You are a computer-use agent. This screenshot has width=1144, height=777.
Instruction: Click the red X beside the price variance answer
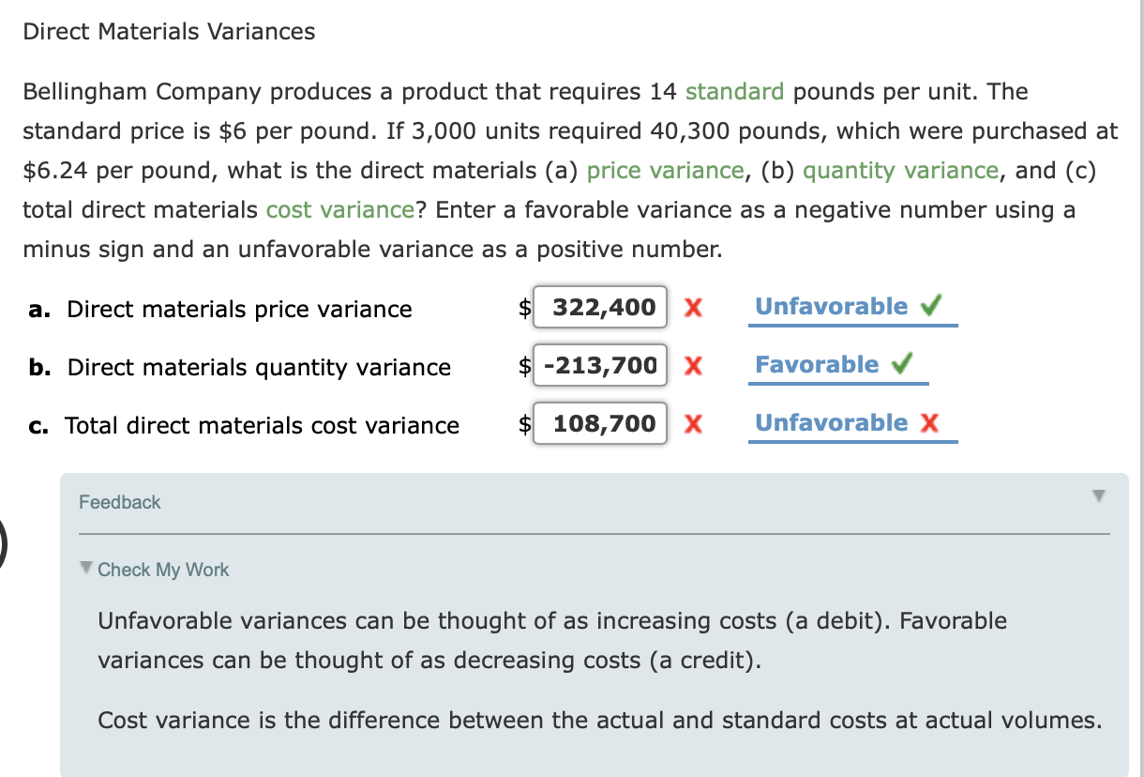(x=692, y=308)
